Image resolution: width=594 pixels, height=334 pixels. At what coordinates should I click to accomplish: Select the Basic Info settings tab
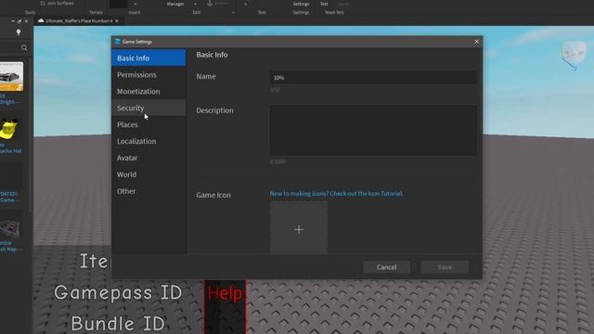click(148, 58)
